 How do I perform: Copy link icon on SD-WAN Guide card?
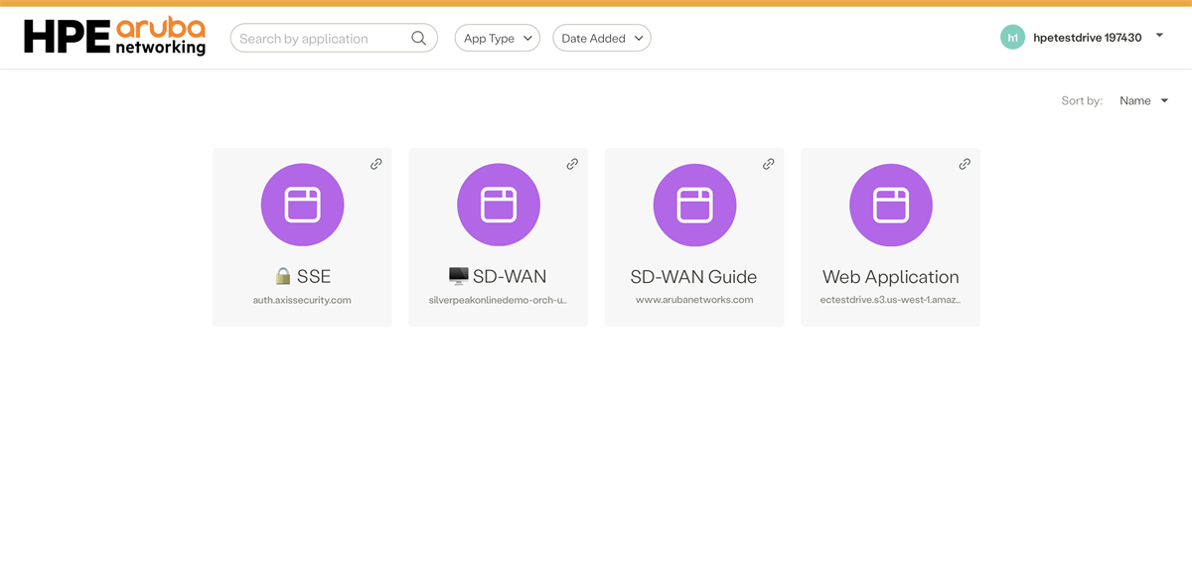pos(768,164)
